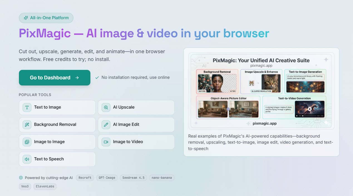Image resolution: width=353 pixels, height=196 pixels.
Task: Click the sparkle icon in All-in-One badge
Action: [26, 18]
